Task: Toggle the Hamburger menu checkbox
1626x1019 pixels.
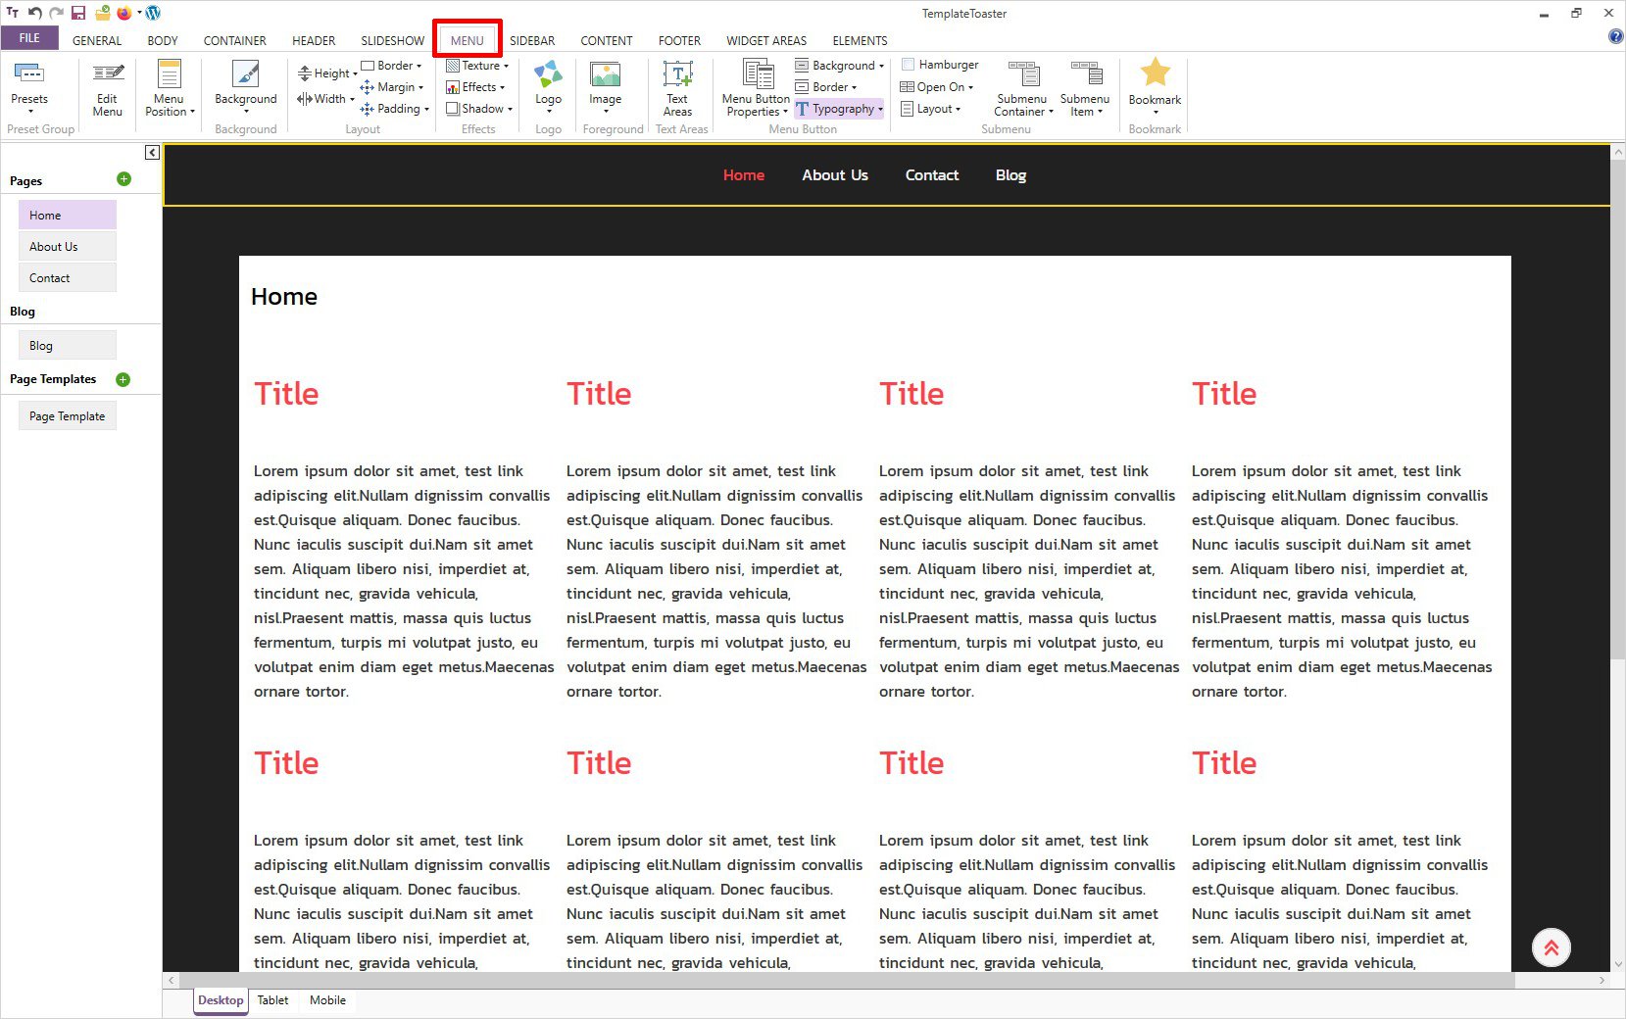Action: (x=909, y=65)
